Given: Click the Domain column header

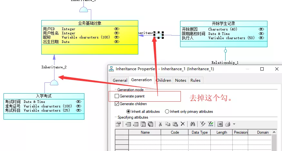Looking at the screenshot, I should 260,132.
